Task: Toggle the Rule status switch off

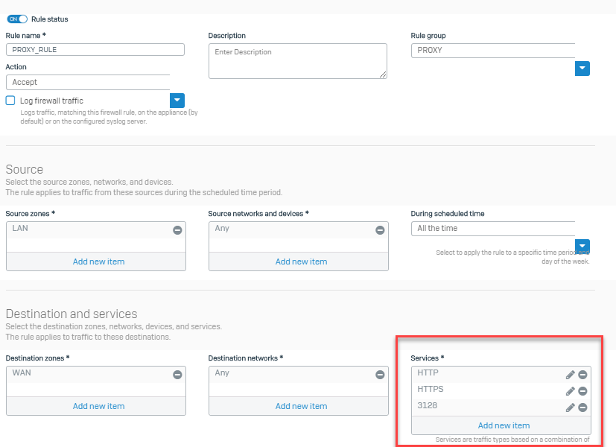Action: pyautogui.click(x=17, y=19)
